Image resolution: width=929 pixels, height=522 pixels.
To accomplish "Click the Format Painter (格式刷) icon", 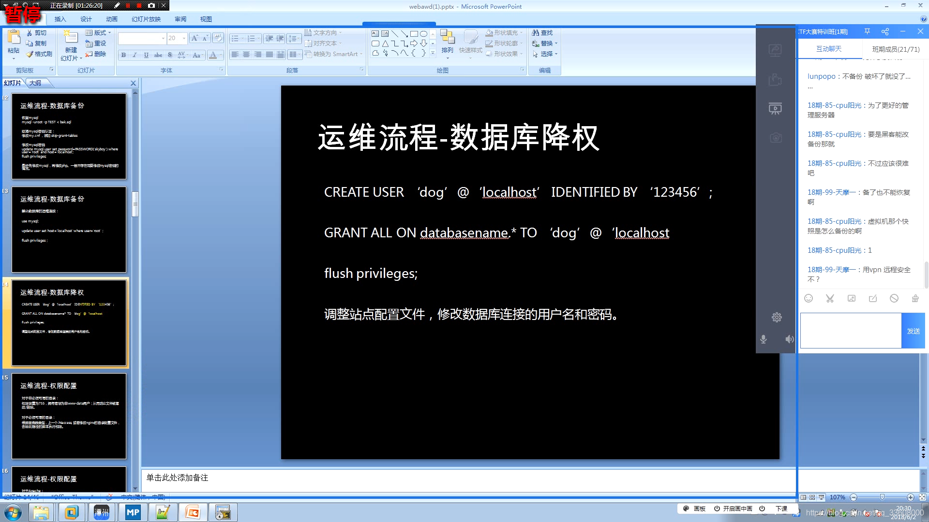I will click(30, 54).
